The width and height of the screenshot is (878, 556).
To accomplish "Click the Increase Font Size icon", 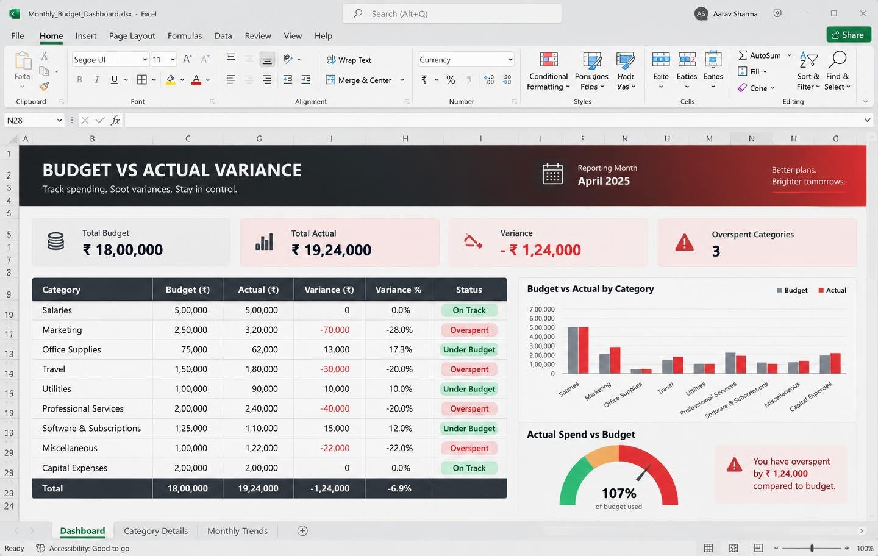I will tap(187, 59).
